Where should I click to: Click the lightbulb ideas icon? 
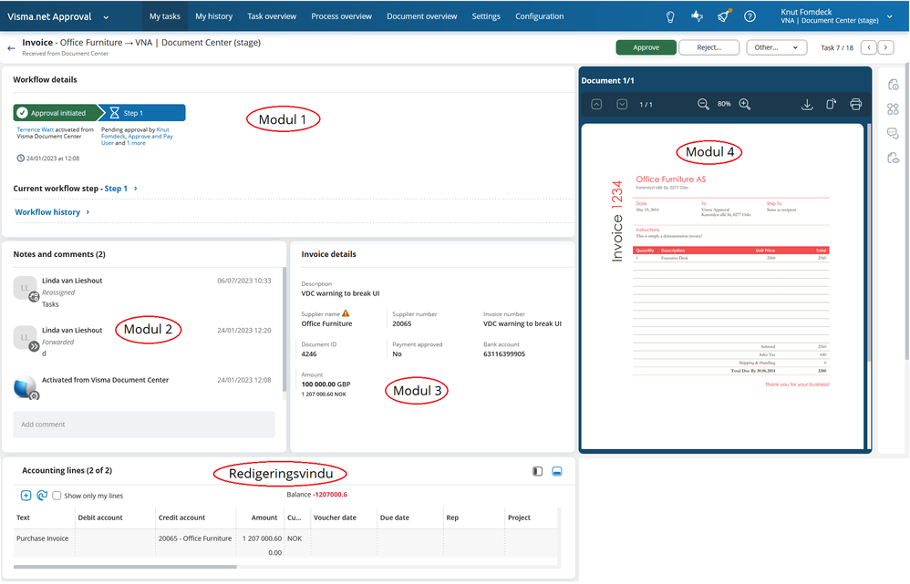(x=670, y=16)
